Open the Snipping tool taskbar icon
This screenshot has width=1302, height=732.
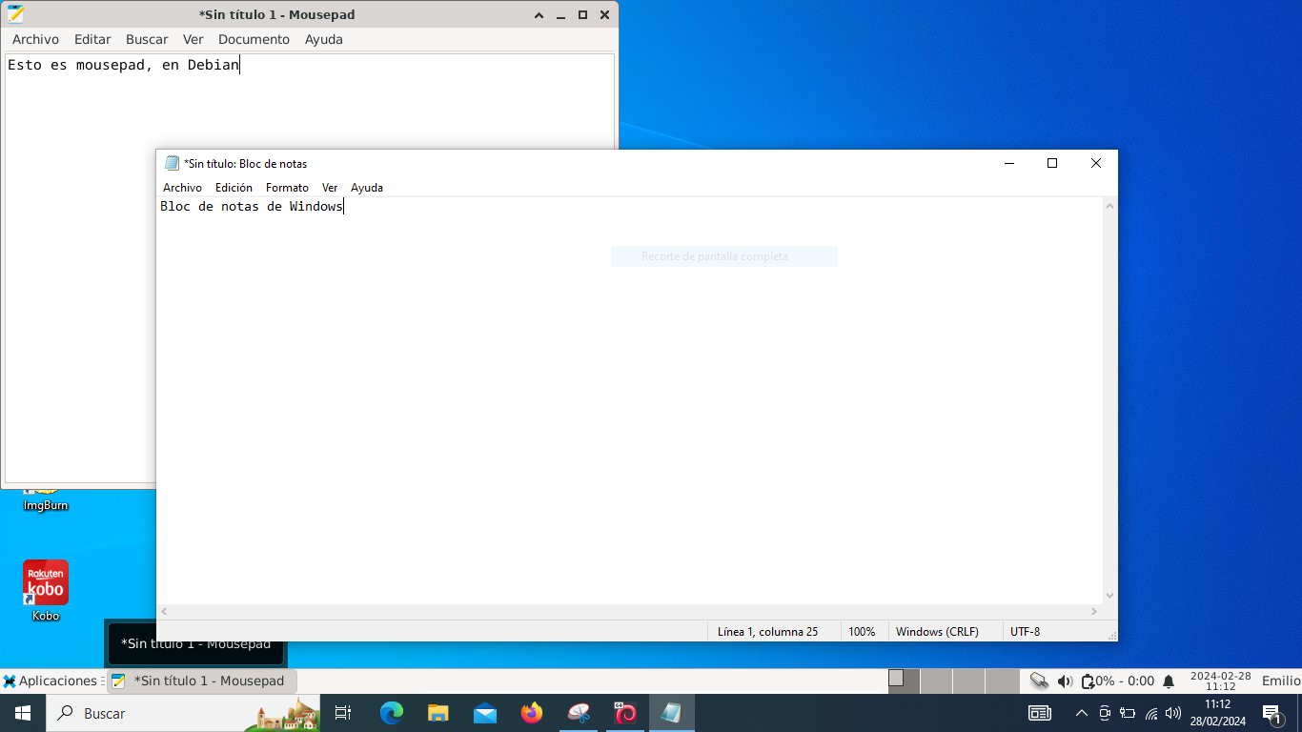(x=579, y=713)
